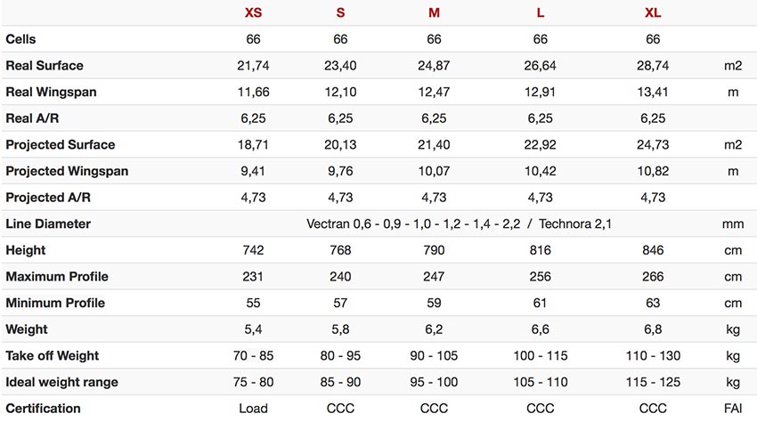Select the L weight value 6,6
This screenshot has height=430, width=757.
541,329
